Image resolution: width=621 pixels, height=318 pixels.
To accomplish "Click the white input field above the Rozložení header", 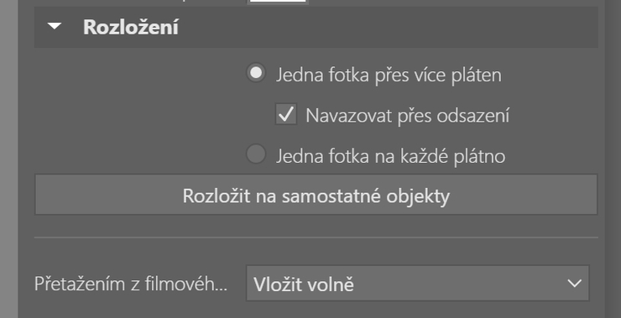I will click(x=278, y=2).
